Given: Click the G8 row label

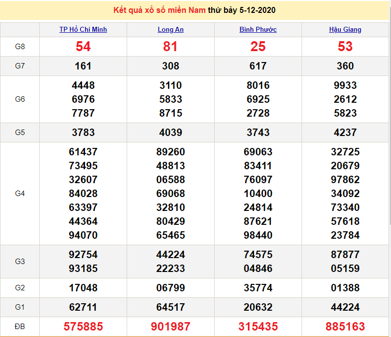Looking at the screenshot, I should [x=20, y=47].
